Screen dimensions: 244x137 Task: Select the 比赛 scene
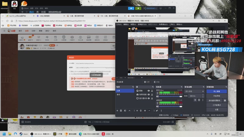click(125, 91)
